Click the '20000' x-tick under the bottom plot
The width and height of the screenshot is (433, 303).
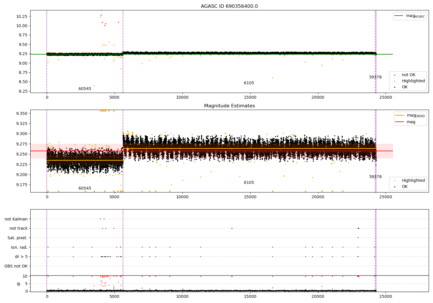point(318,296)
